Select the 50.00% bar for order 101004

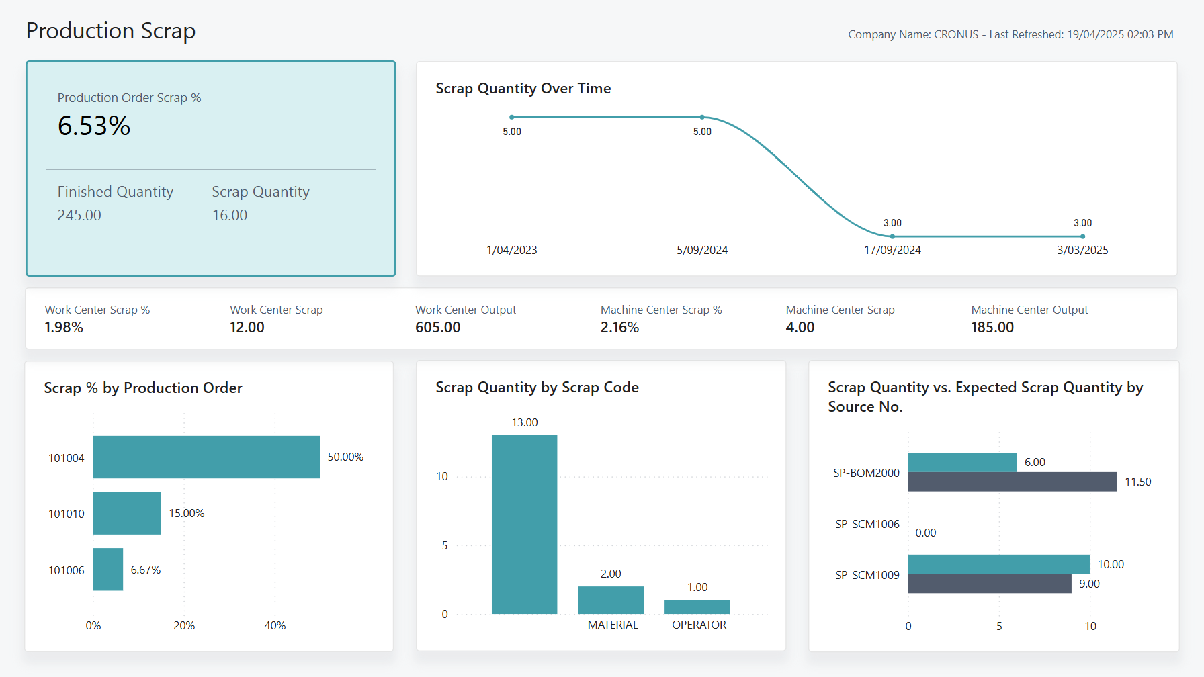(206, 457)
